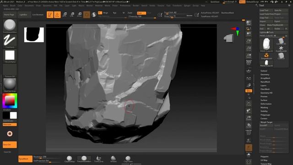
Task: Select the TrimSmoothBorder brush in bottom shelf
Action: pos(84,159)
